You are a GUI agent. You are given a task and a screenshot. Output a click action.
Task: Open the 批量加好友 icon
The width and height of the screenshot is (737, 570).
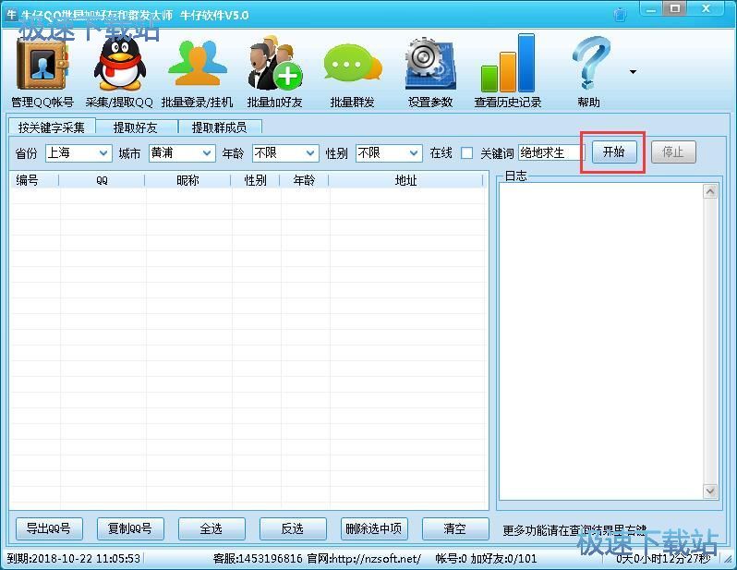coord(274,64)
